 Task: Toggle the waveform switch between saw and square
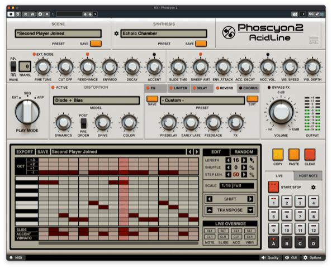pyautogui.click(x=13, y=66)
